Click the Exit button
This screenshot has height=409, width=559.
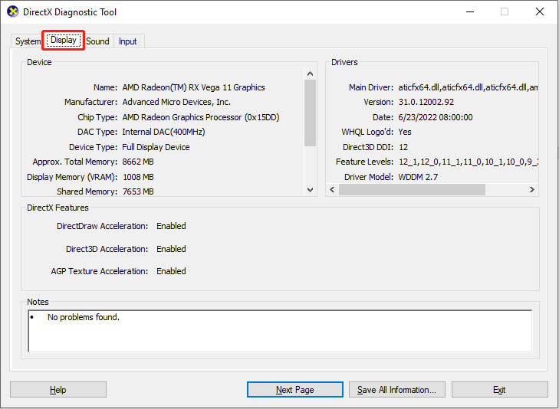pos(499,390)
